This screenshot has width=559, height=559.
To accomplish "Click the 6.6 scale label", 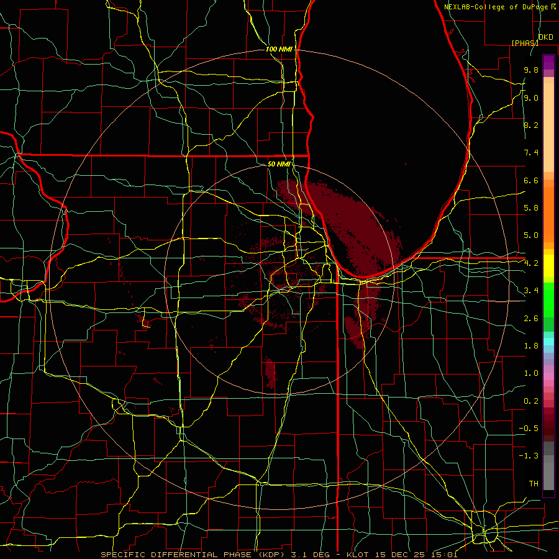I will pos(531,180).
